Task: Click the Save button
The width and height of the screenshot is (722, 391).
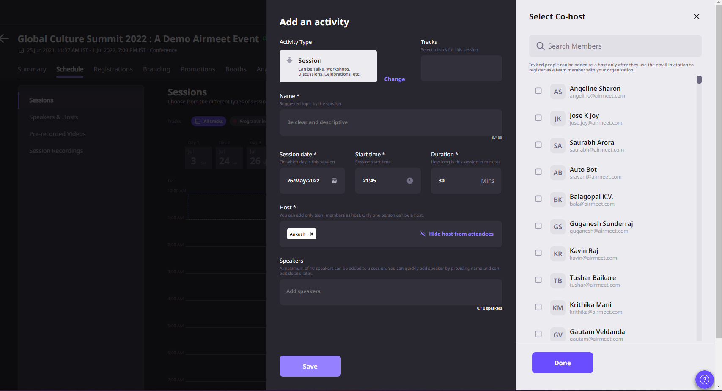Action: [310, 366]
